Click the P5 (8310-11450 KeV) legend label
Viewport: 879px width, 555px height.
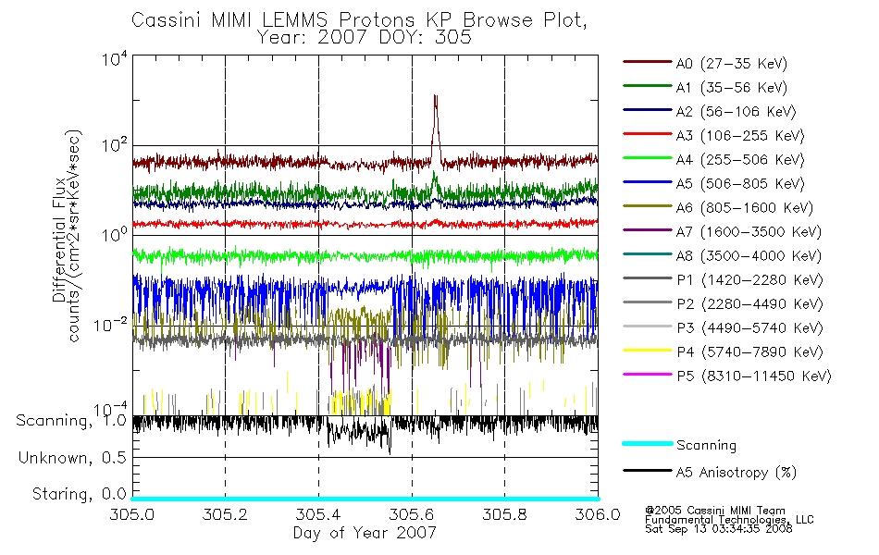click(x=754, y=376)
